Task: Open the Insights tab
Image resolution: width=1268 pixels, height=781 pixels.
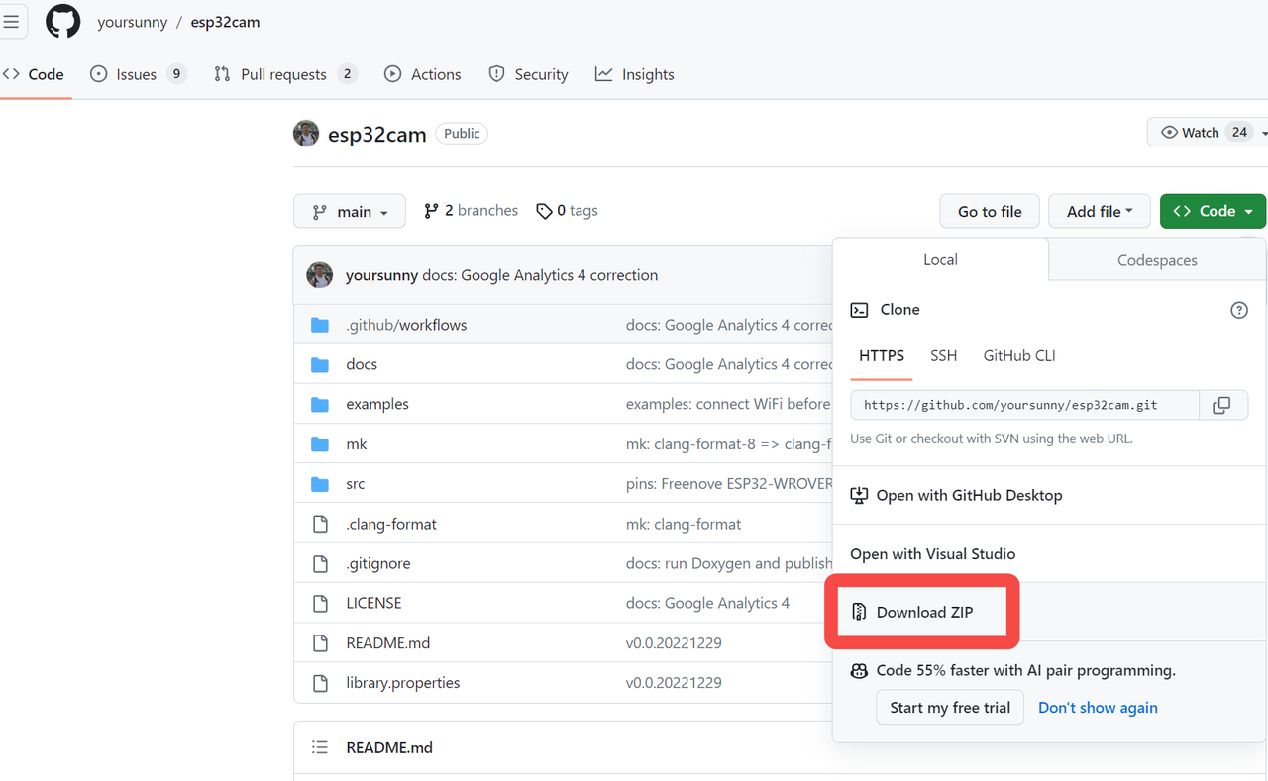Action: click(635, 74)
